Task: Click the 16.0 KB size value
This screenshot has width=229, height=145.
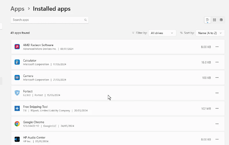Action: [206, 62]
